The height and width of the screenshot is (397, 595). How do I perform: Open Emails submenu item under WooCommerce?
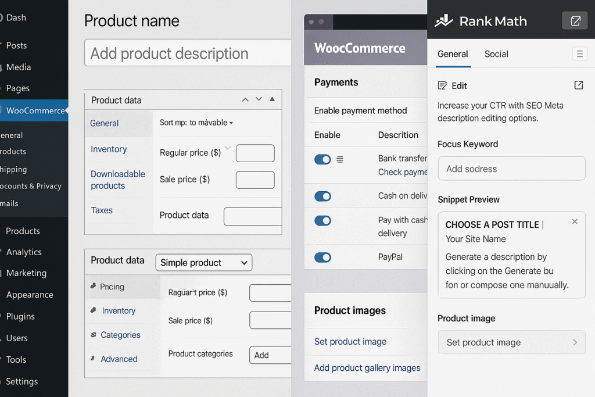(x=9, y=203)
